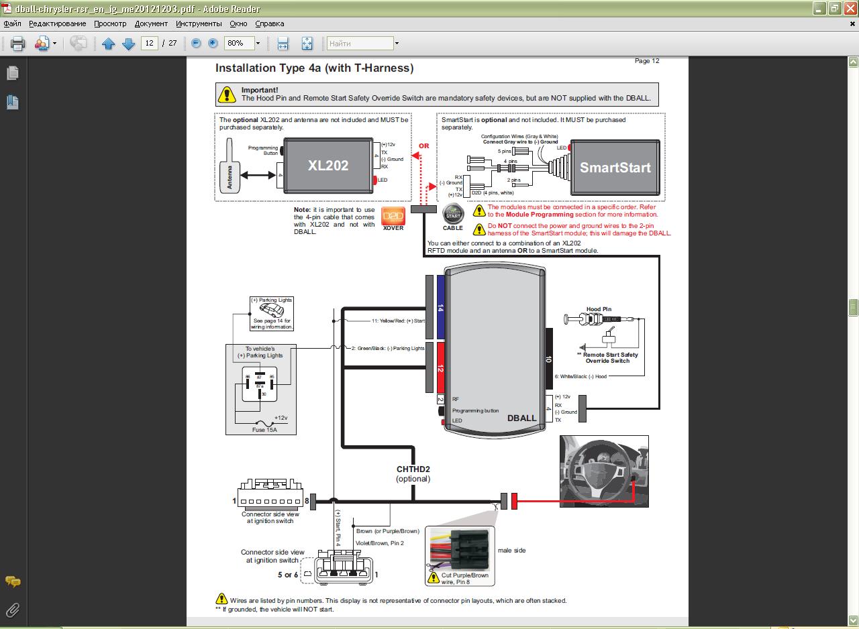
Task: Click the scroll down arrow of the vertical scrollbar
Action: [x=853, y=621]
